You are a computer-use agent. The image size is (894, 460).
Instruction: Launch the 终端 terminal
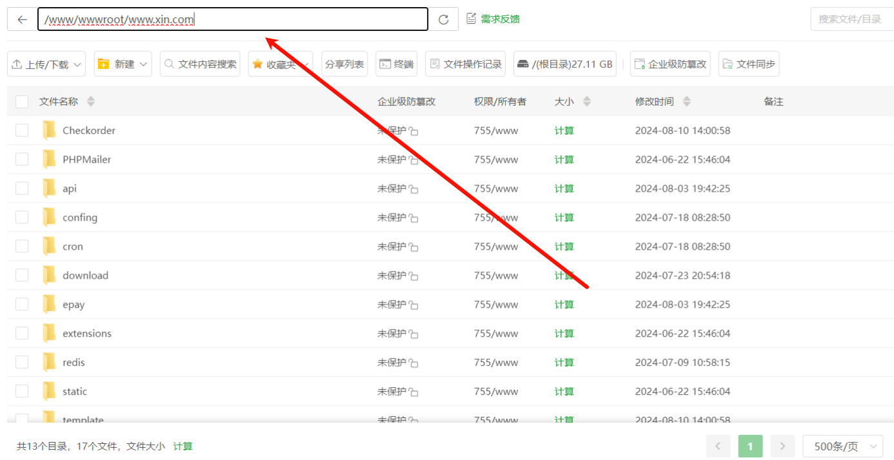[x=396, y=64]
